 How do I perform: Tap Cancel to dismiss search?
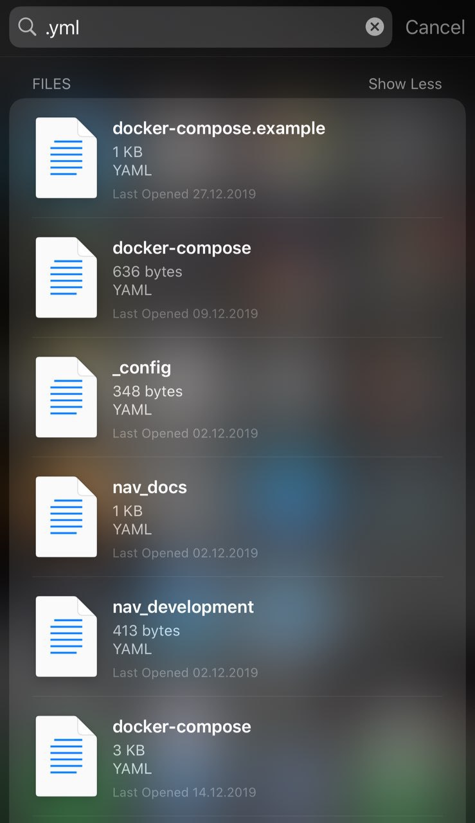(x=435, y=27)
